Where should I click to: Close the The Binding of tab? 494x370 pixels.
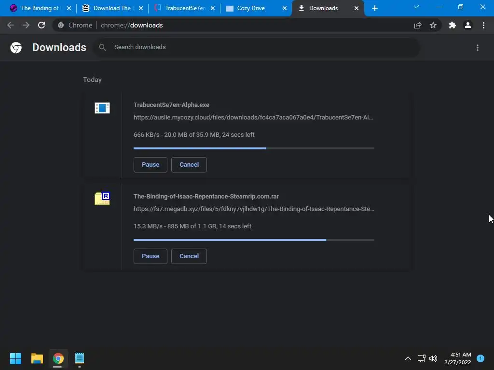click(x=69, y=8)
